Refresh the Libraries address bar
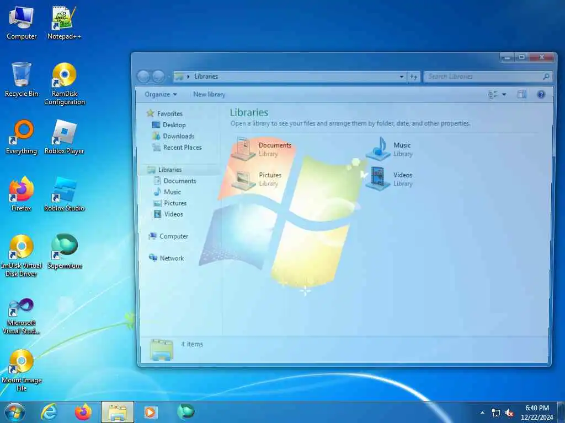Screen dimensions: 565x423 (414, 77)
